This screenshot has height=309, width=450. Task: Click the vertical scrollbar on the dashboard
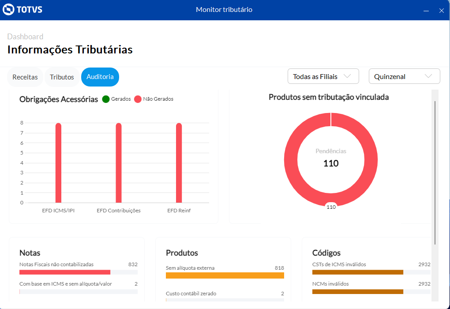tap(435, 172)
